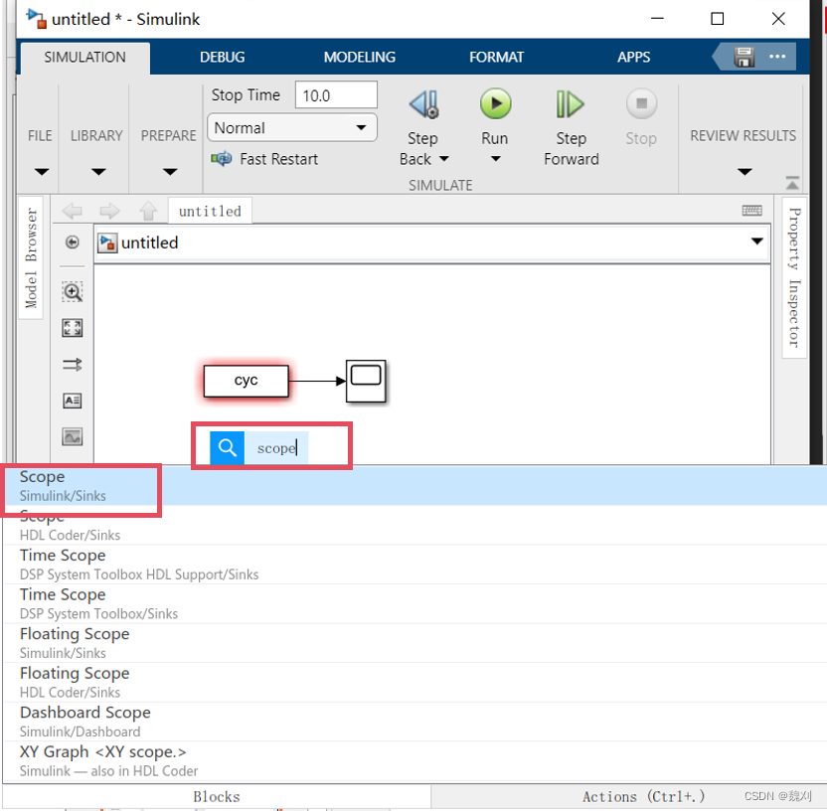Open the APPS tab

click(633, 57)
